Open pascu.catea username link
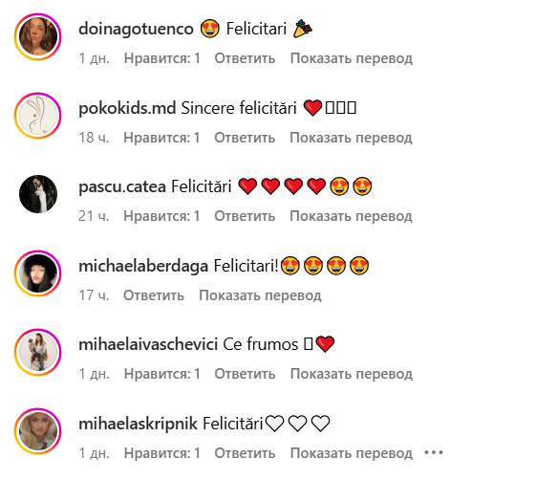The image size is (557, 480). tap(122, 186)
